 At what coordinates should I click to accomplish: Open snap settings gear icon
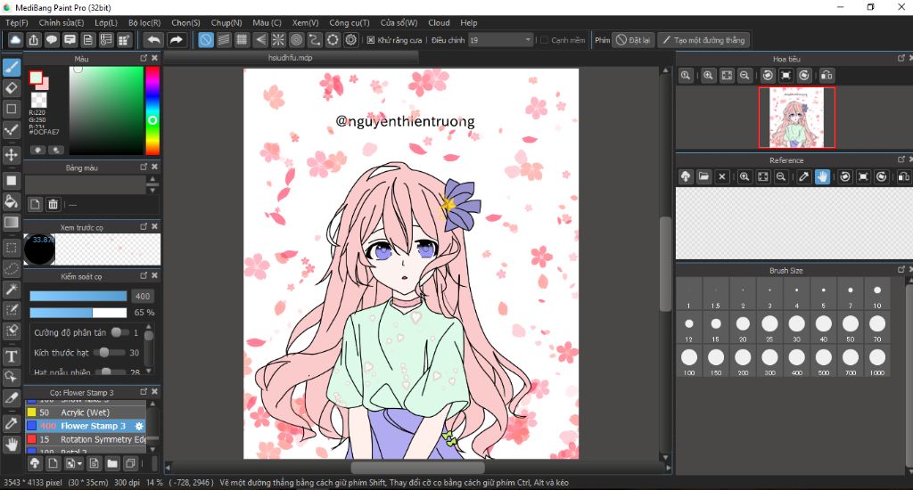tap(350, 39)
